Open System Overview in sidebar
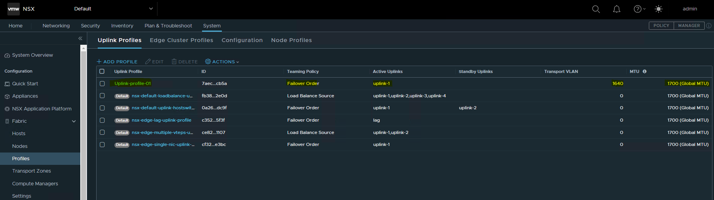The image size is (714, 200). coord(33,55)
